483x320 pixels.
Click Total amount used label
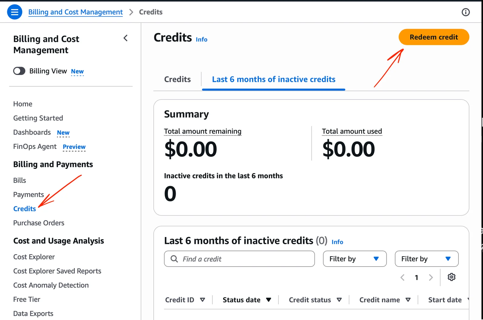coord(352,131)
